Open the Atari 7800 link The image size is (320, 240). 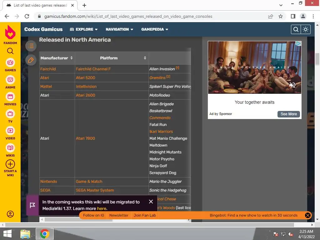(86, 138)
